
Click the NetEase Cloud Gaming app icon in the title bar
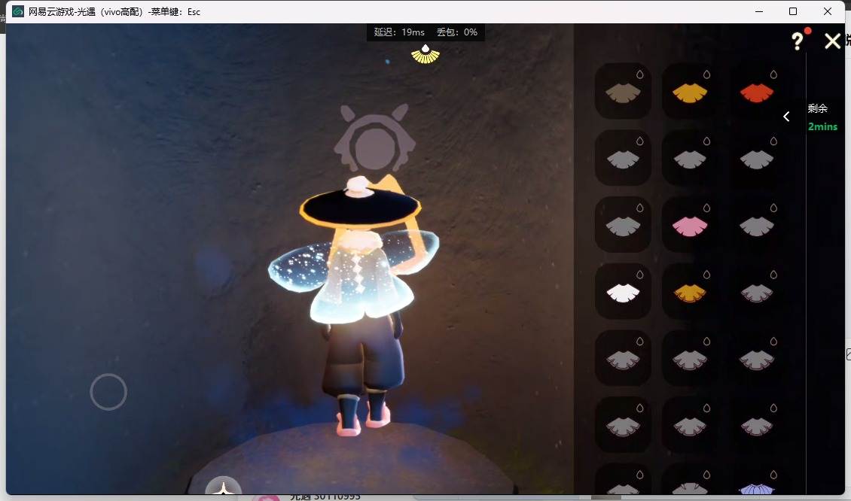[x=18, y=11]
